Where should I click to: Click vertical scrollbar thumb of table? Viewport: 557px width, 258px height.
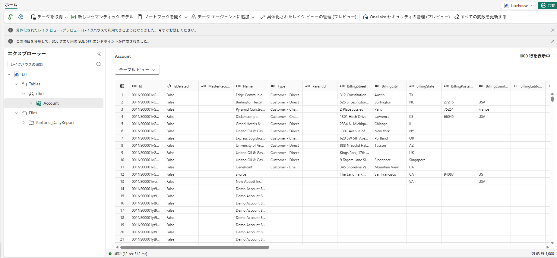[x=552, y=99]
